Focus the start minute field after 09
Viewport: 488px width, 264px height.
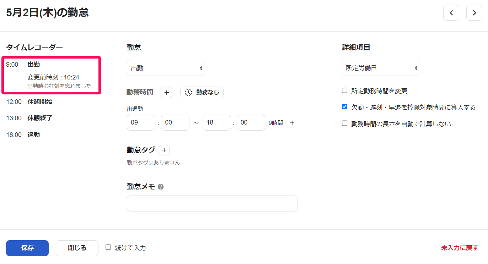175,122
